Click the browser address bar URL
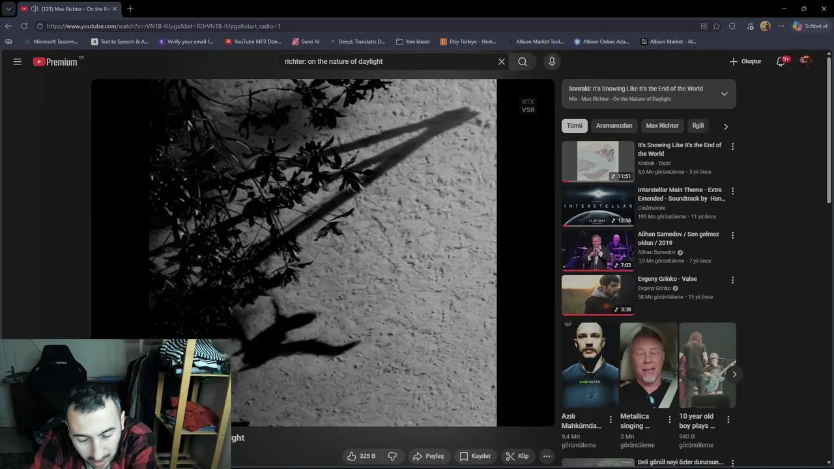This screenshot has width=834, height=469. pos(164,26)
